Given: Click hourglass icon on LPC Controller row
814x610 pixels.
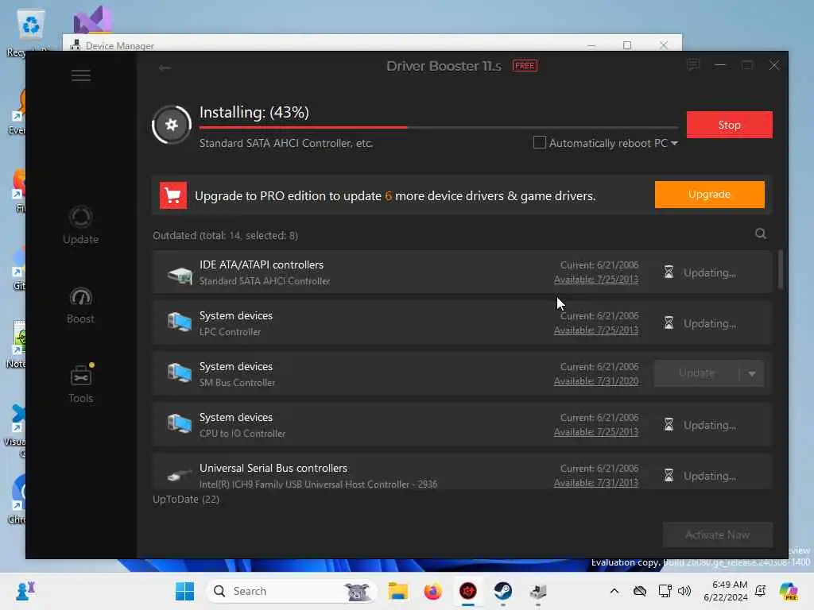Looking at the screenshot, I should (669, 323).
